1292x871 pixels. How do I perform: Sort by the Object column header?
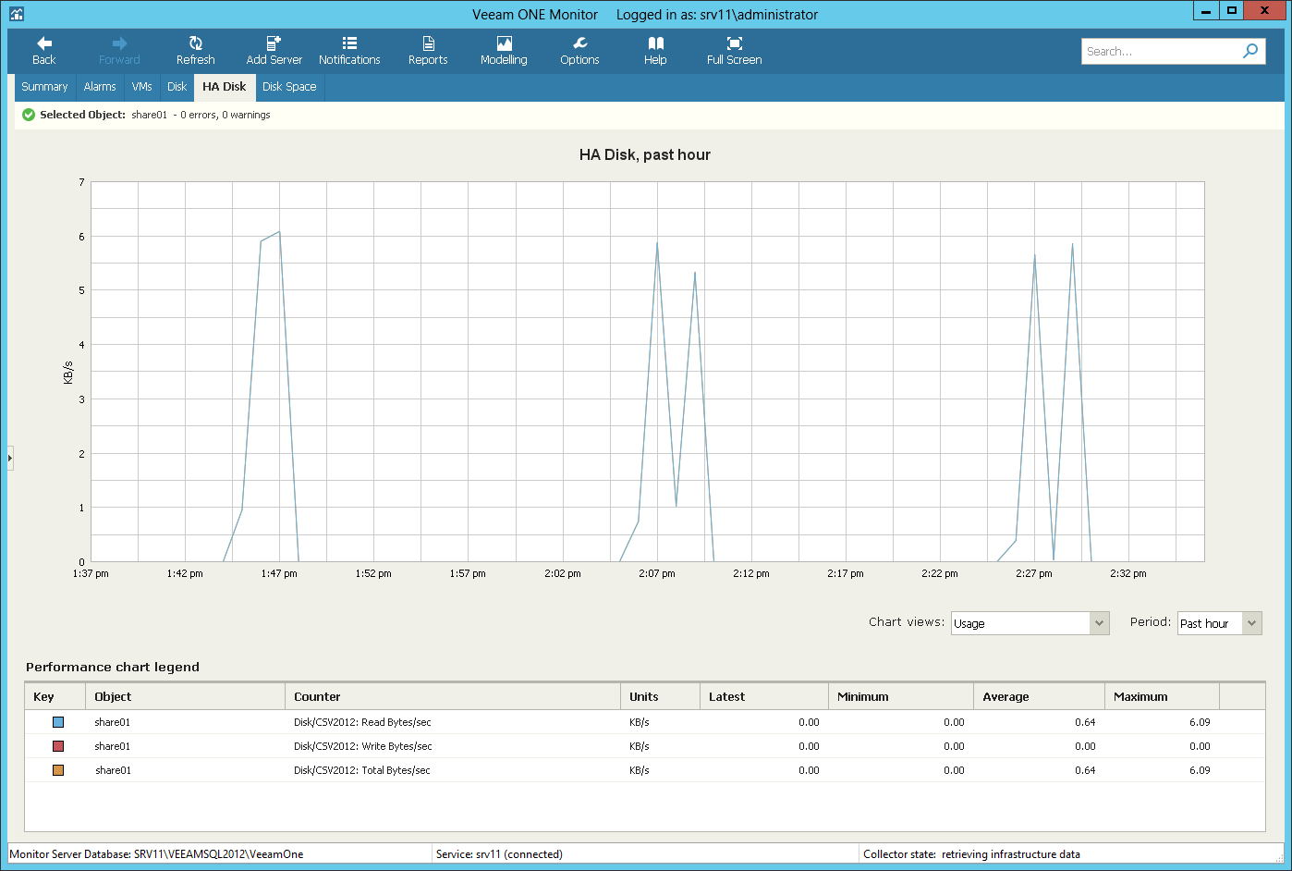[185, 696]
